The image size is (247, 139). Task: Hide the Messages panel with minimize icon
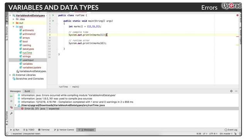(236, 91)
